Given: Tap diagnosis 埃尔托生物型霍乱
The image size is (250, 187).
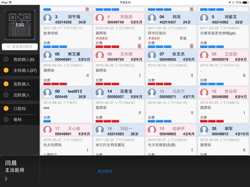Looking at the screenshot, I should [110, 145].
